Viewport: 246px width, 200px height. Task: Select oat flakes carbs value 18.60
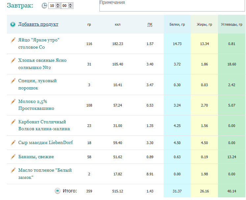(232, 64)
